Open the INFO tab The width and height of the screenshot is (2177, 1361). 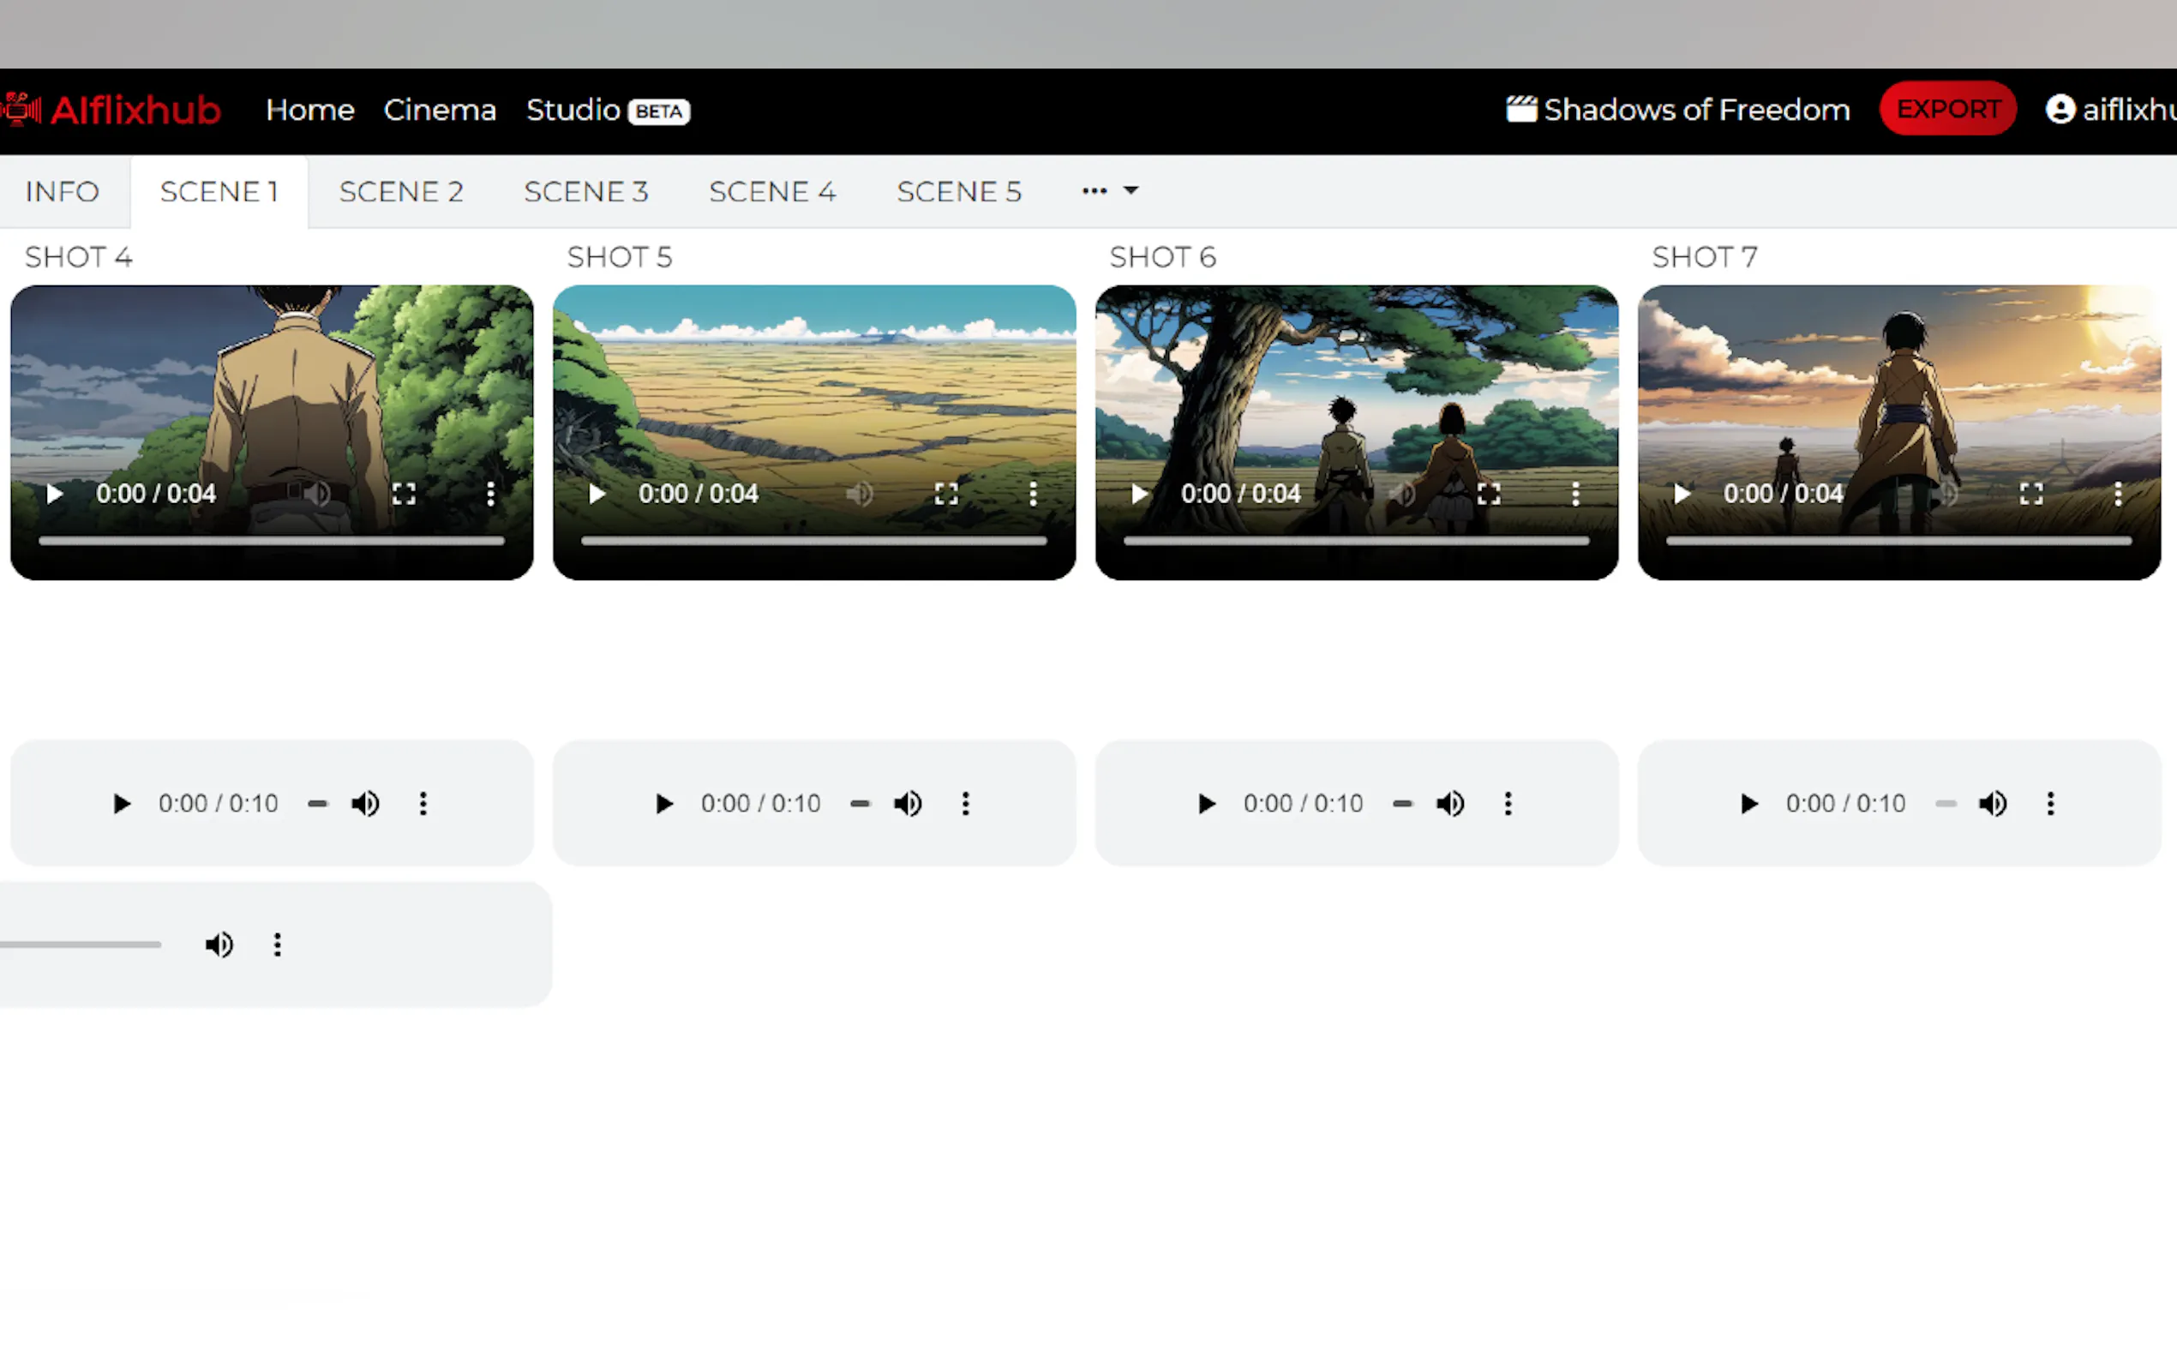point(62,192)
